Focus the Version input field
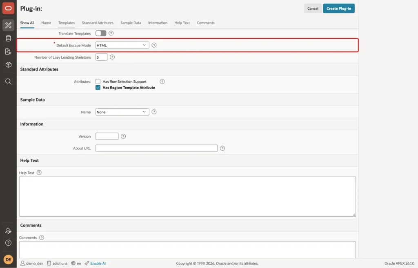This screenshot has width=418, height=268. tap(107, 136)
